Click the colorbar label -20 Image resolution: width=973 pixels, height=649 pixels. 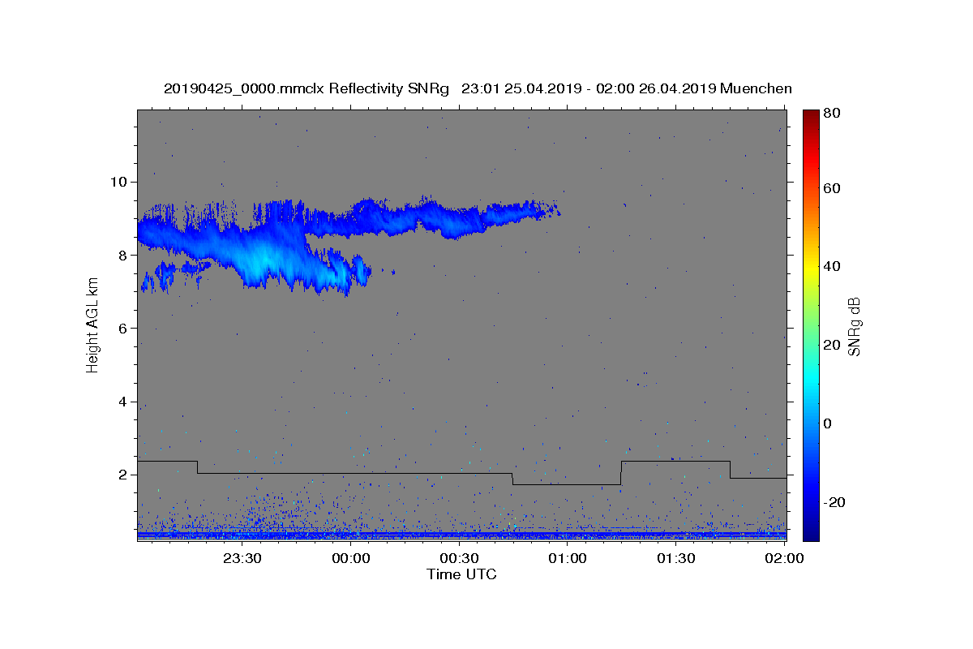[x=835, y=502]
